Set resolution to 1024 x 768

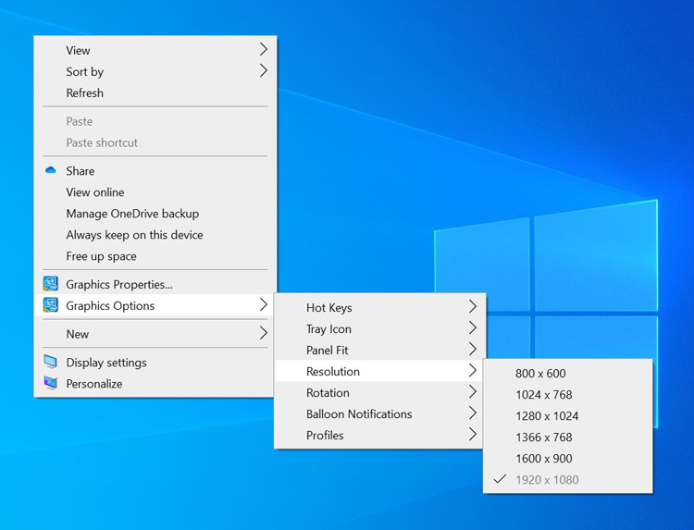pyautogui.click(x=568, y=394)
